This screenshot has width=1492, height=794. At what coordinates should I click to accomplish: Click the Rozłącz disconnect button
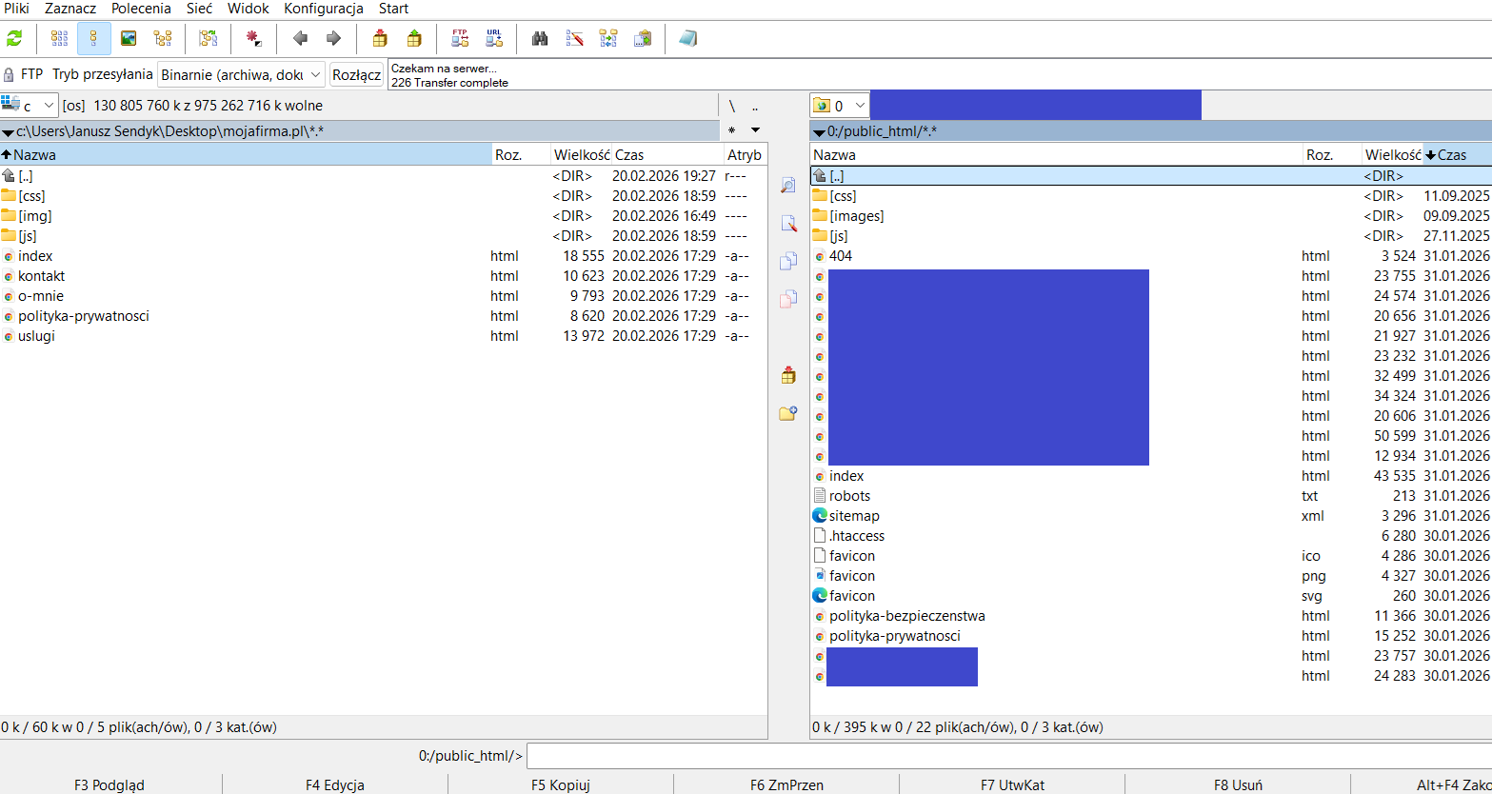tap(356, 74)
